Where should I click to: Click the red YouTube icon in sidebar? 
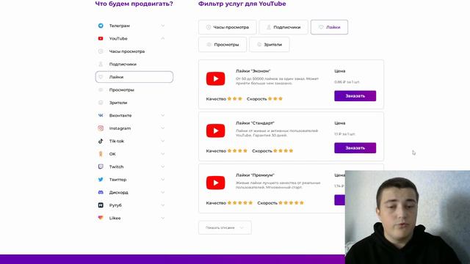coord(101,39)
